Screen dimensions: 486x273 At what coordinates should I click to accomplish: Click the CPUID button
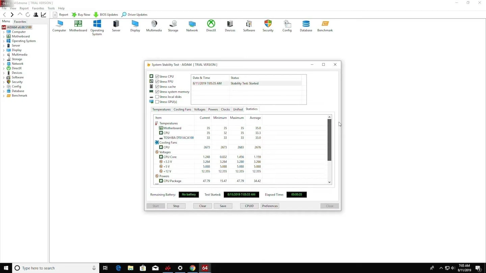pyautogui.click(x=249, y=206)
